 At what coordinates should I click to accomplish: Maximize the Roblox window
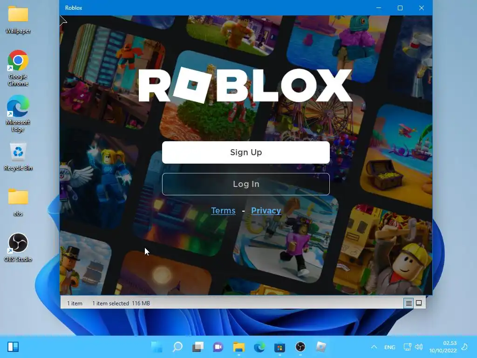click(400, 8)
